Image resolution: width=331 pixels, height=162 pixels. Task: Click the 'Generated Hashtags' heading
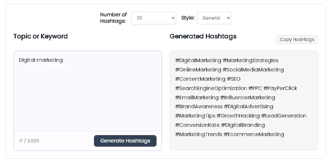click(x=203, y=36)
